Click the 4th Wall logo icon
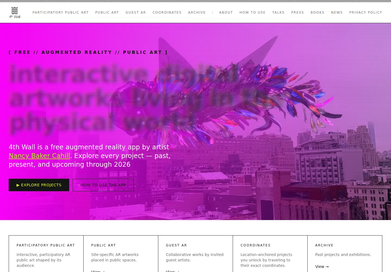Image resolution: width=391 pixels, height=272 pixels. (15, 13)
